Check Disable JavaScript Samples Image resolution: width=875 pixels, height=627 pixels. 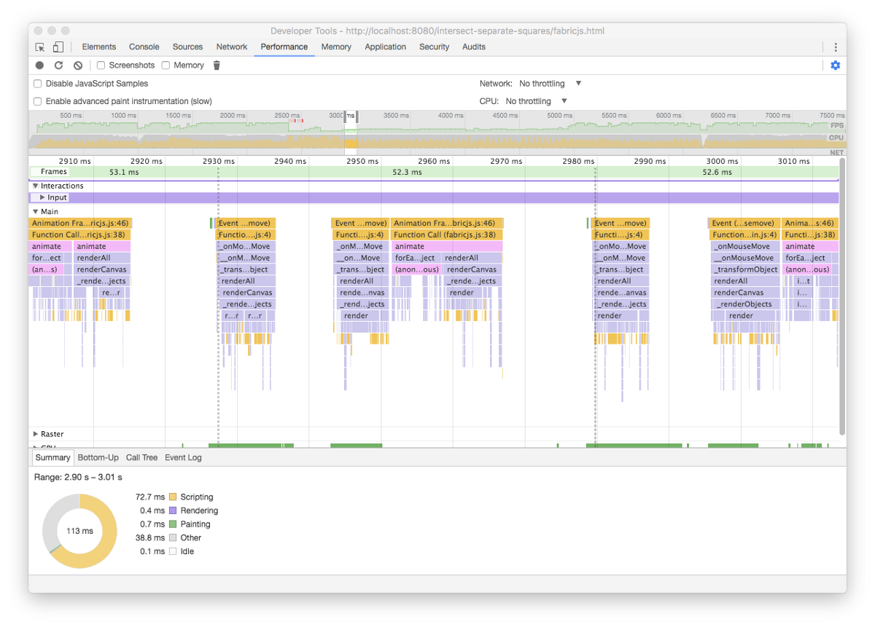coord(38,84)
